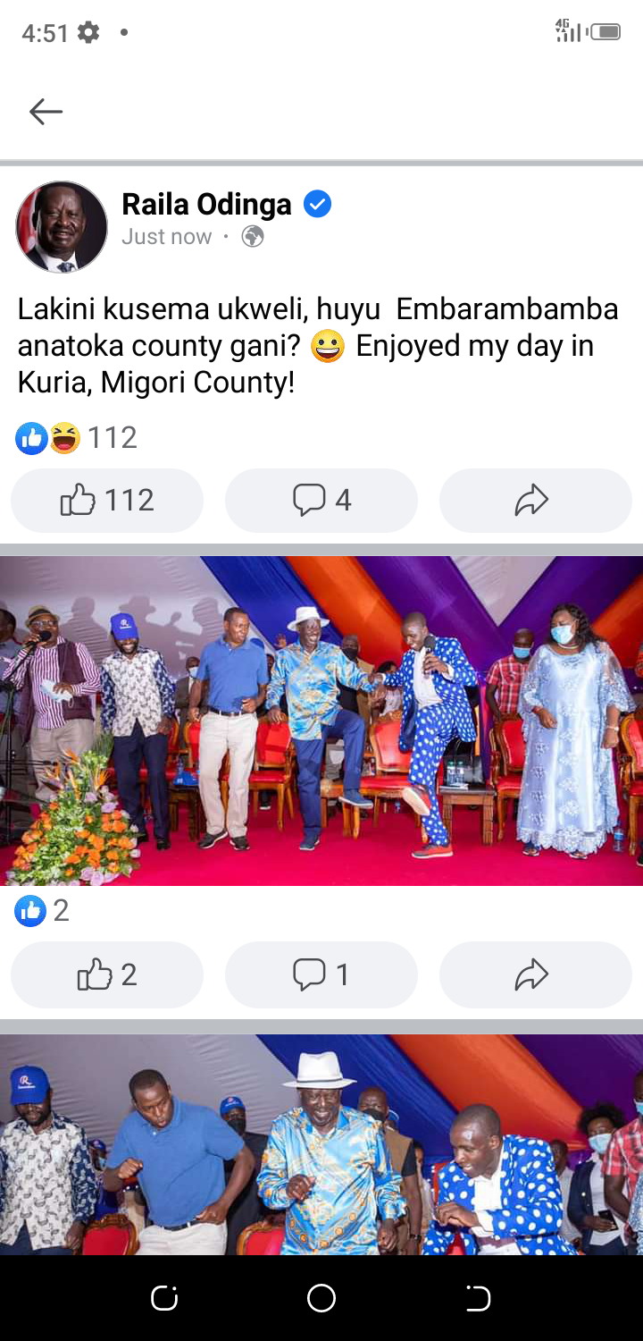View the 112 post reactions list
This screenshot has width=643, height=1341.
(77, 438)
